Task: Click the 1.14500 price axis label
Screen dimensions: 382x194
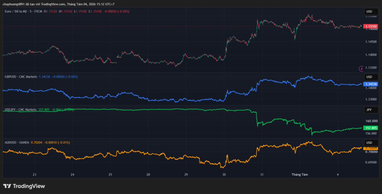Action: pyautogui.click(x=371, y=42)
